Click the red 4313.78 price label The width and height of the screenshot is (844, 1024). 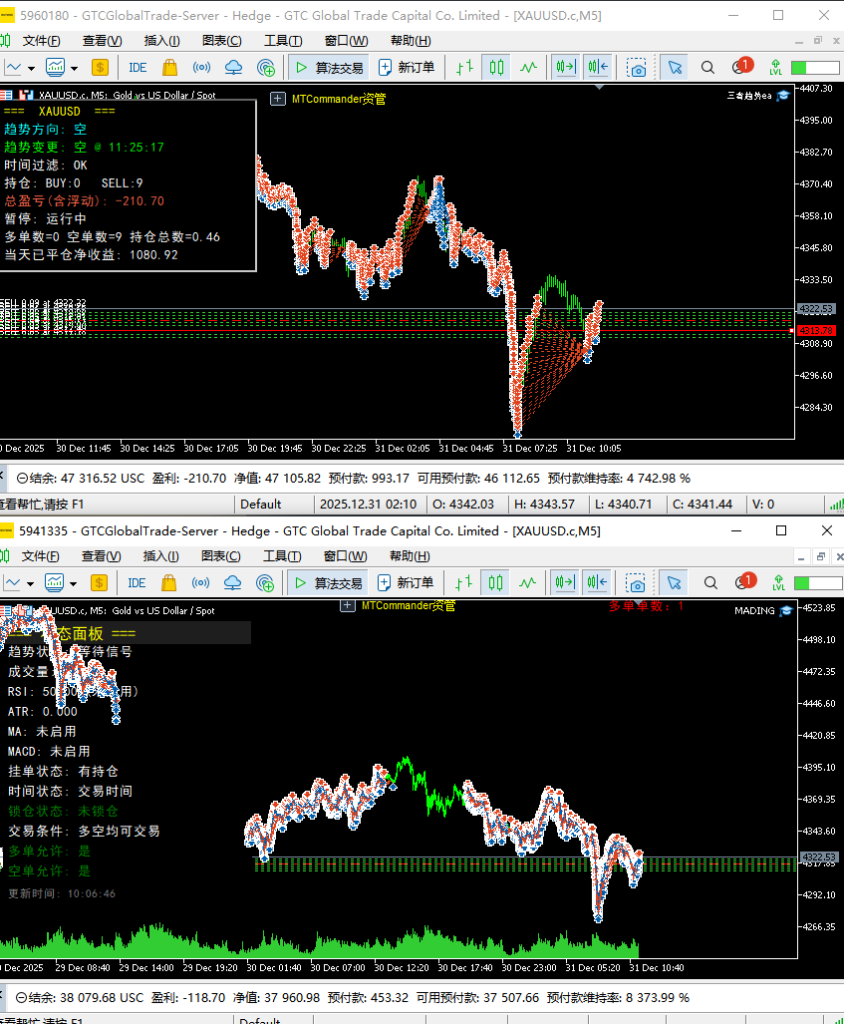point(816,330)
